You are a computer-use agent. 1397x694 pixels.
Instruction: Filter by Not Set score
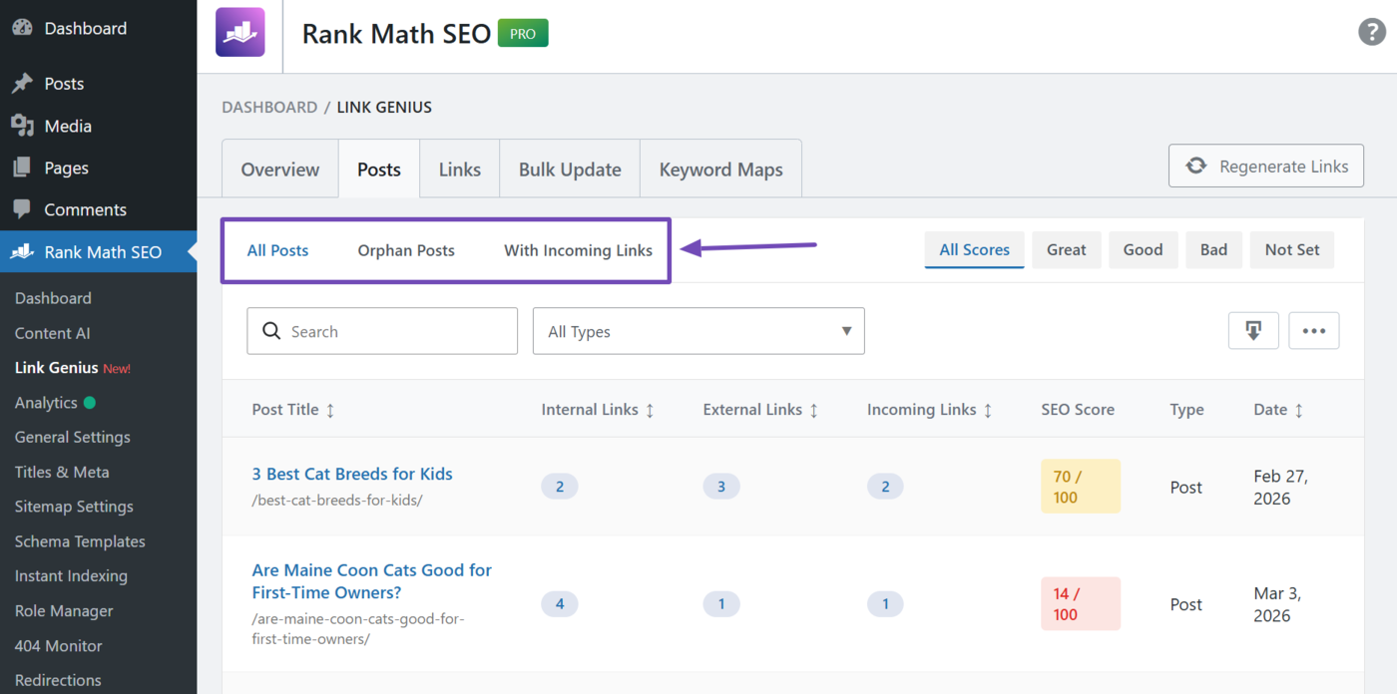[1292, 250]
